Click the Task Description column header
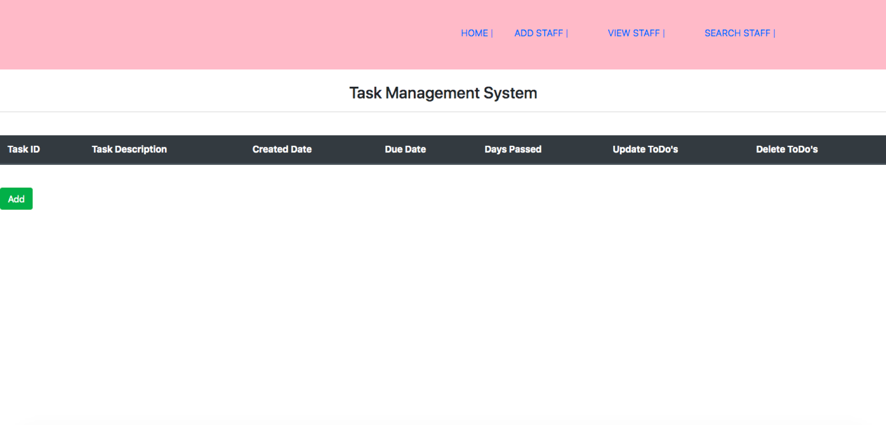 coord(129,149)
